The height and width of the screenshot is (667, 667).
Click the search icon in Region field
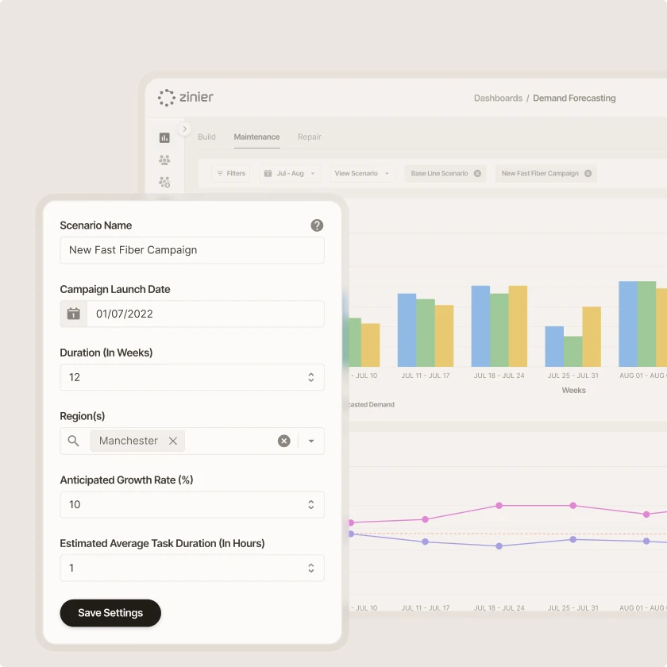coord(73,441)
